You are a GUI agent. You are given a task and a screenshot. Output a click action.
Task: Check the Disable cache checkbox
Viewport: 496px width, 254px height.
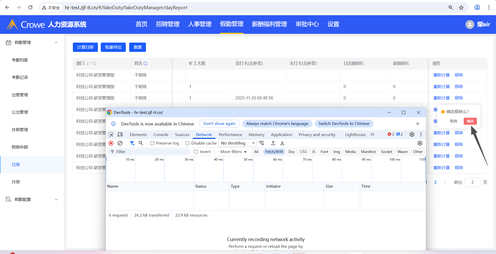[x=188, y=143]
